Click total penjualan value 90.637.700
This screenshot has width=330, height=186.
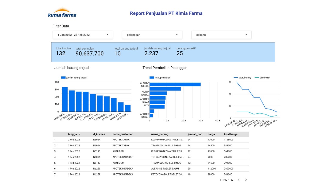[x=89, y=54]
